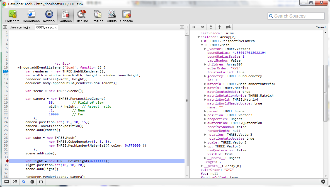This screenshot has height=187, width=330.
Task: Switch to the three.min.js tab
Action: point(20,27)
